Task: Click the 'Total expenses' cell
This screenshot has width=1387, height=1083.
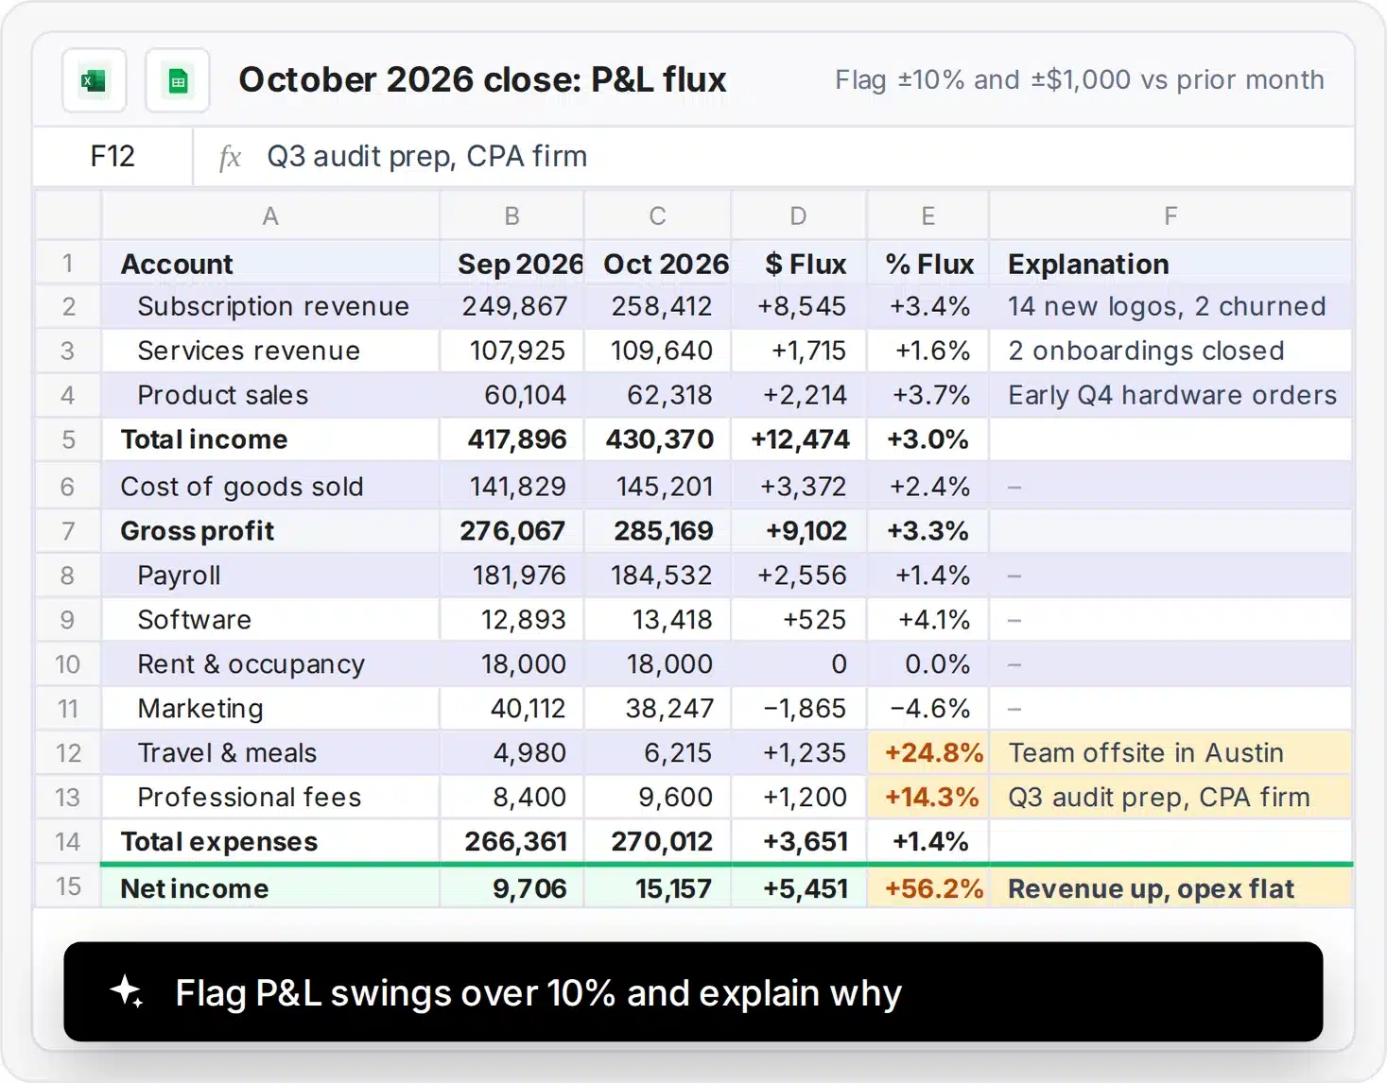Action: [x=270, y=841]
